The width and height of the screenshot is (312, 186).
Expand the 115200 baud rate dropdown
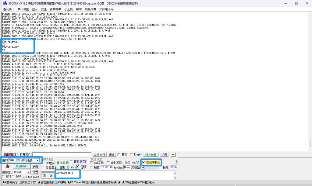[x=29, y=172]
